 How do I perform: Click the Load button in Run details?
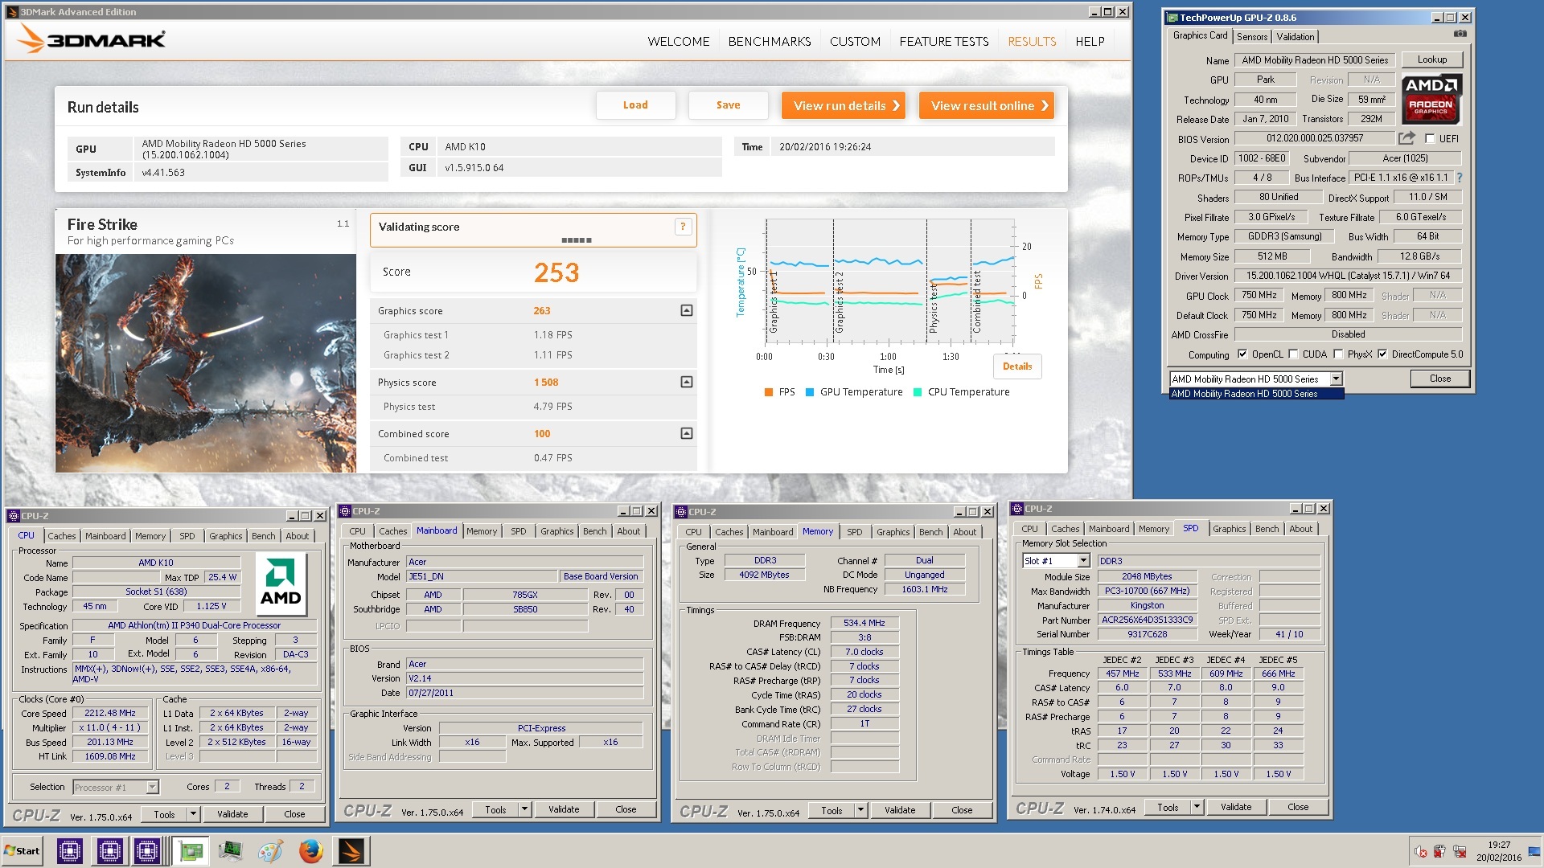635,105
